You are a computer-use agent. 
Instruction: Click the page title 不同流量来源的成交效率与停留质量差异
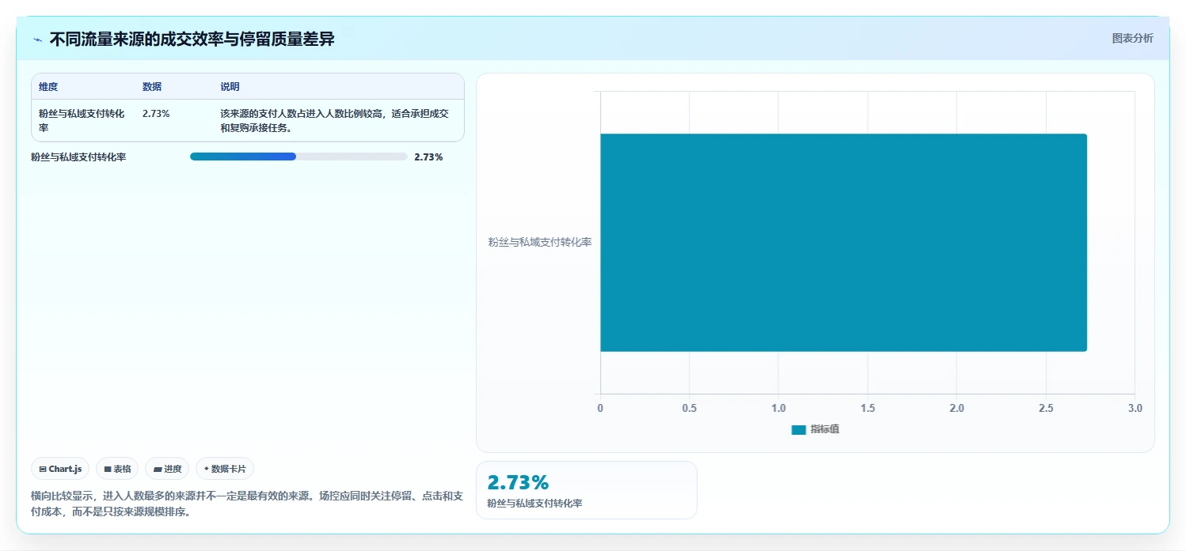click(192, 39)
